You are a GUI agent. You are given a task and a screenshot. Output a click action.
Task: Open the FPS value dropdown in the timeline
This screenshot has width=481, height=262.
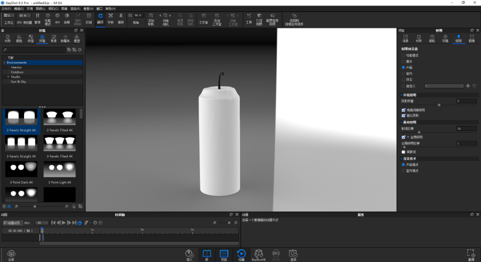tap(42, 223)
